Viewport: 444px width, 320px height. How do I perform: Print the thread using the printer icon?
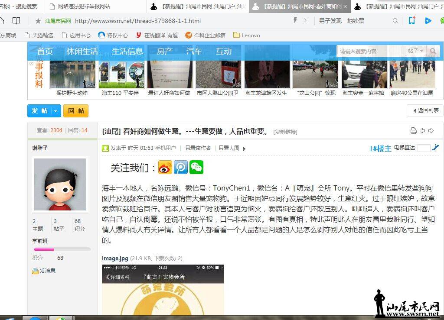tap(413, 131)
